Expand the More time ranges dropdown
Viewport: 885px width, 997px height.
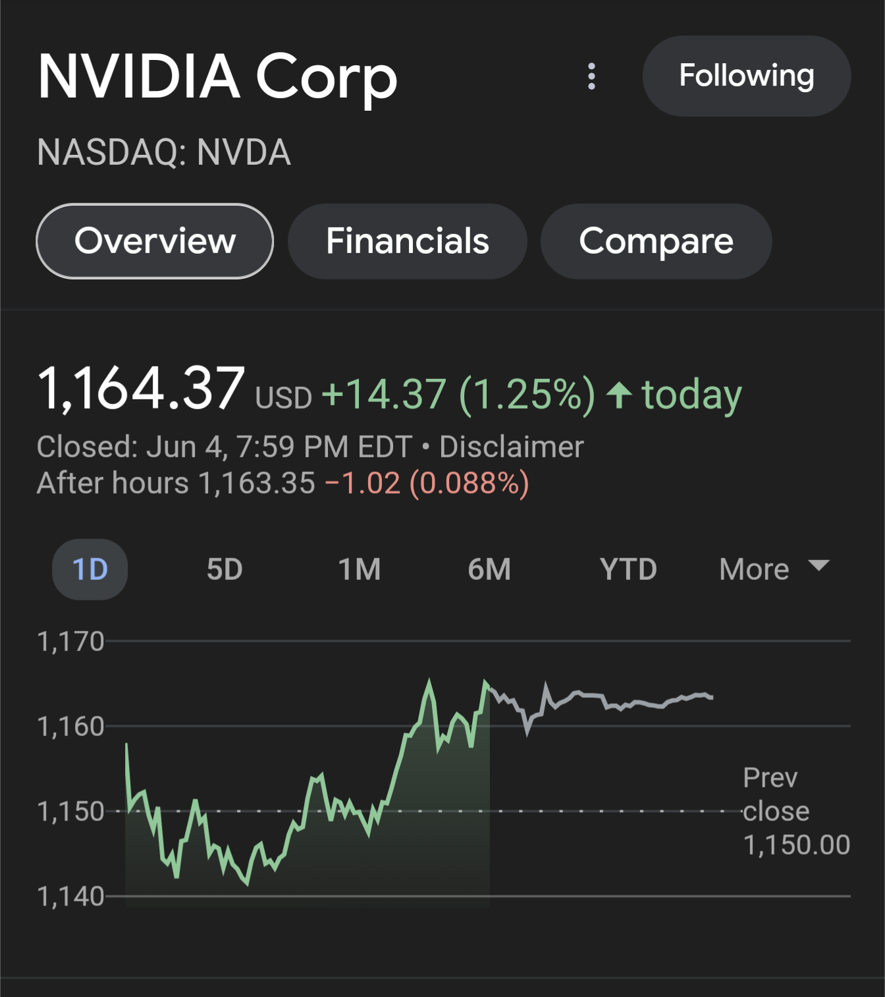[x=774, y=569]
